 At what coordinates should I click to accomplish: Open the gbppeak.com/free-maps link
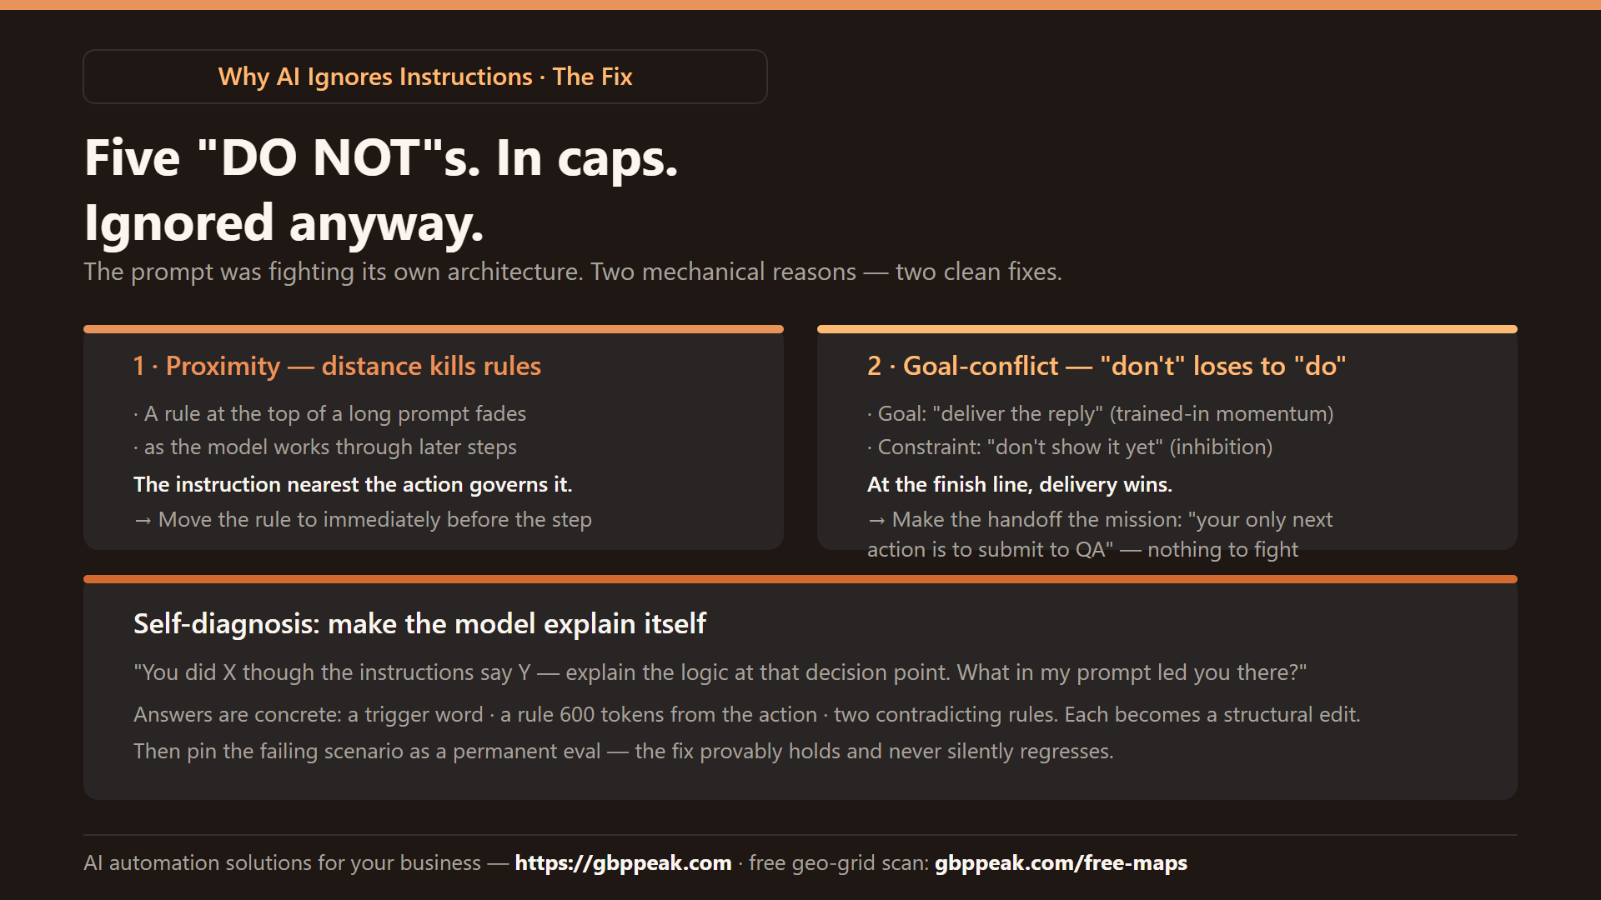coord(1061,862)
